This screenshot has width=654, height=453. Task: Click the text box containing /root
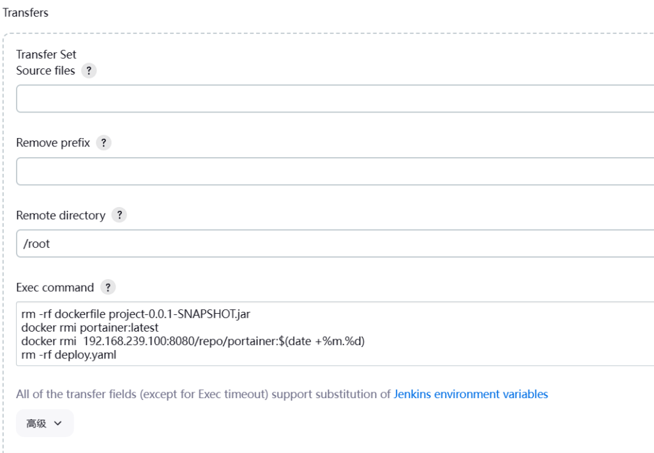332,243
